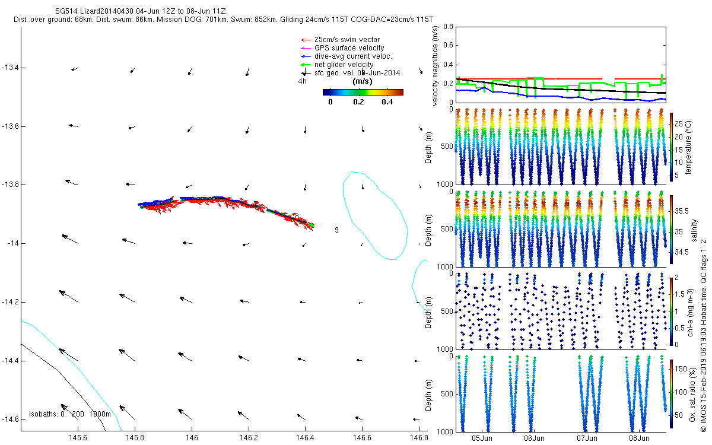Image resolution: width=712 pixels, height=445 pixels.
Task: Click the '05Jun' date tick label
Action: tap(482, 438)
